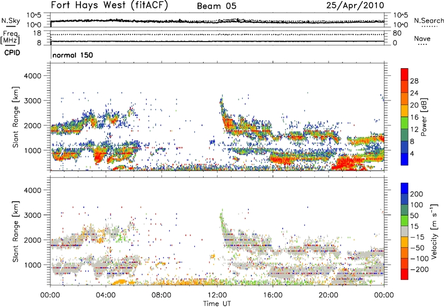Click the '200' label on velocity colorbar
The height and width of the screenshot is (307, 444).
tap(417, 194)
